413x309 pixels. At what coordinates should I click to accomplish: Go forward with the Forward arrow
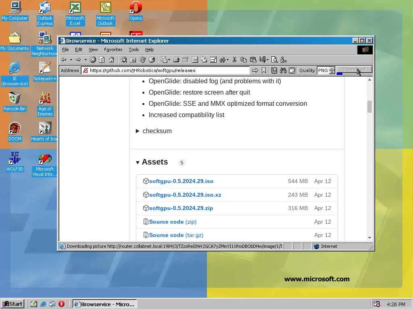pos(78,60)
